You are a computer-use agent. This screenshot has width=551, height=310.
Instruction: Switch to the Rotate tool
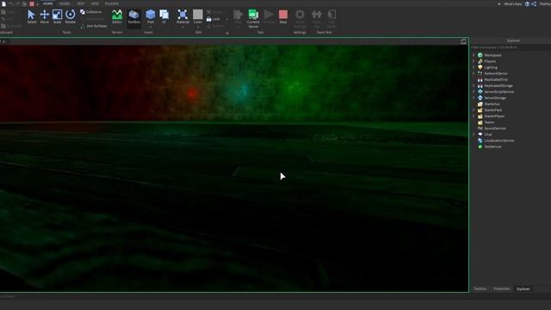[x=71, y=16]
